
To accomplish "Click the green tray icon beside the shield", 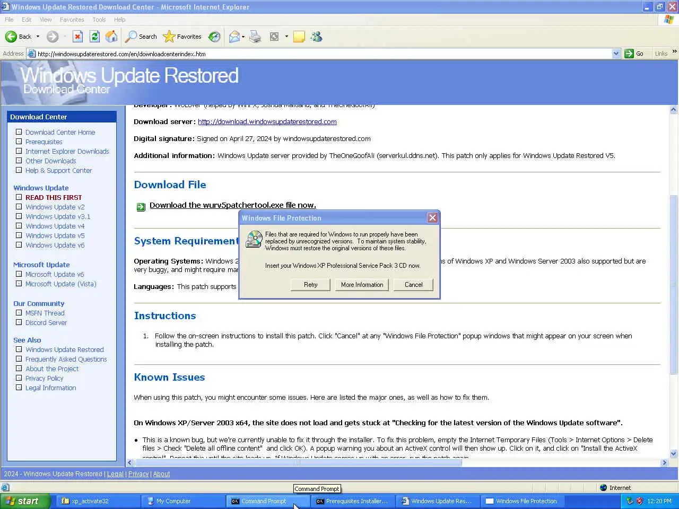I will tap(630, 501).
